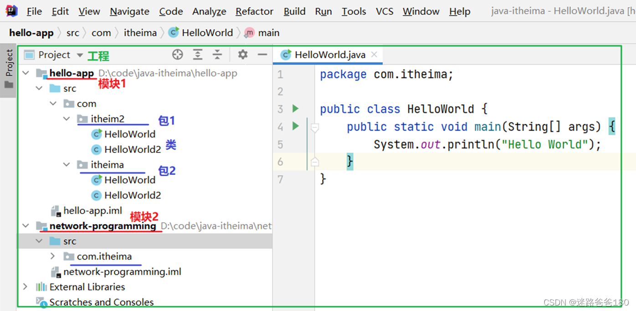Select HelloWorld under itheim2 package
Viewport: 636px width, 311px height.
(x=130, y=134)
